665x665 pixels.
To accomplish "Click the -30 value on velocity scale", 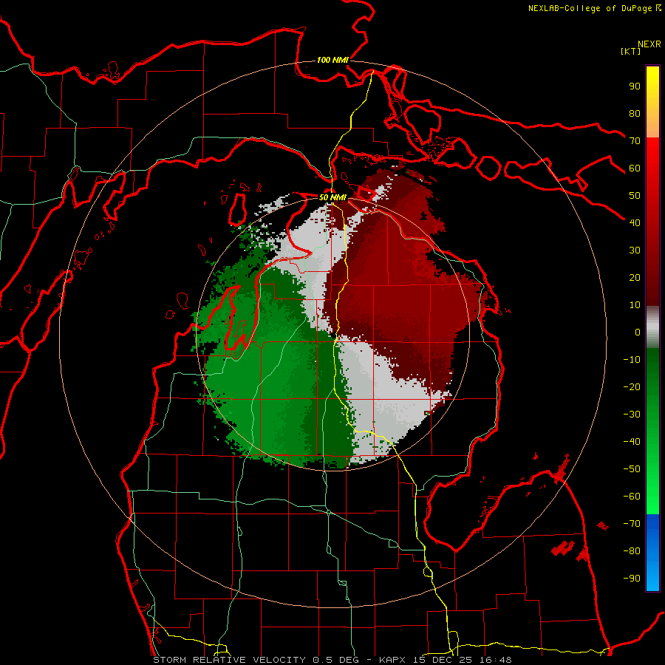I will pyautogui.click(x=632, y=415).
